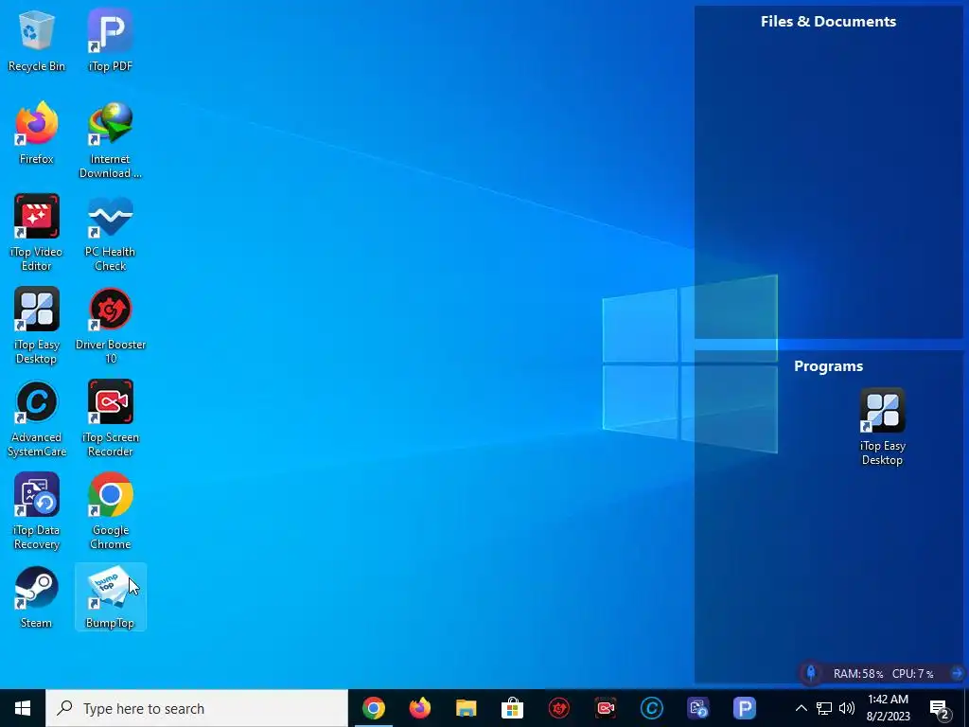Select the iTop Data Recovery shortcut

click(x=37, y=511)
